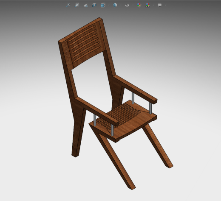Click the Display Style icon
This screenshot has width=221, height=201.
pyautogui.click(x=115, y=5)
